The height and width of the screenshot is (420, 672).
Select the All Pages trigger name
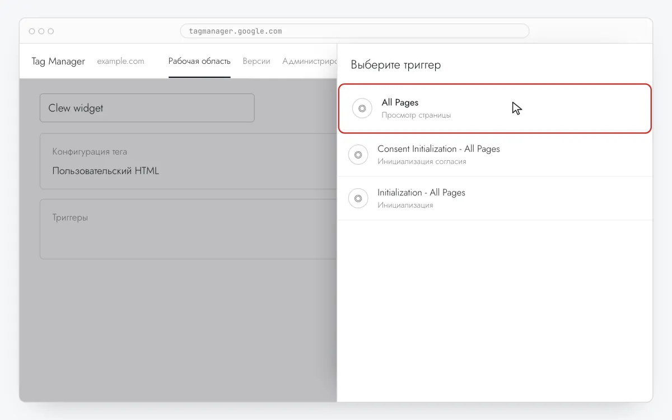(400, 102)
